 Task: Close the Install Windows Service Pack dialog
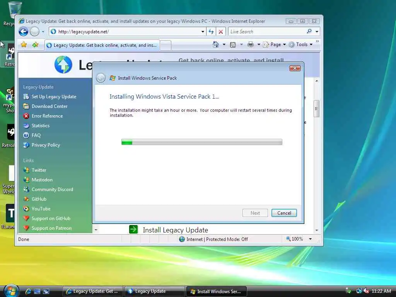[295, 68]
